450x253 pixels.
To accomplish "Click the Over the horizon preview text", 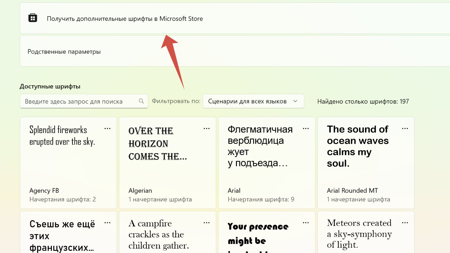I will pyautogui.click(x=157, y=143).
